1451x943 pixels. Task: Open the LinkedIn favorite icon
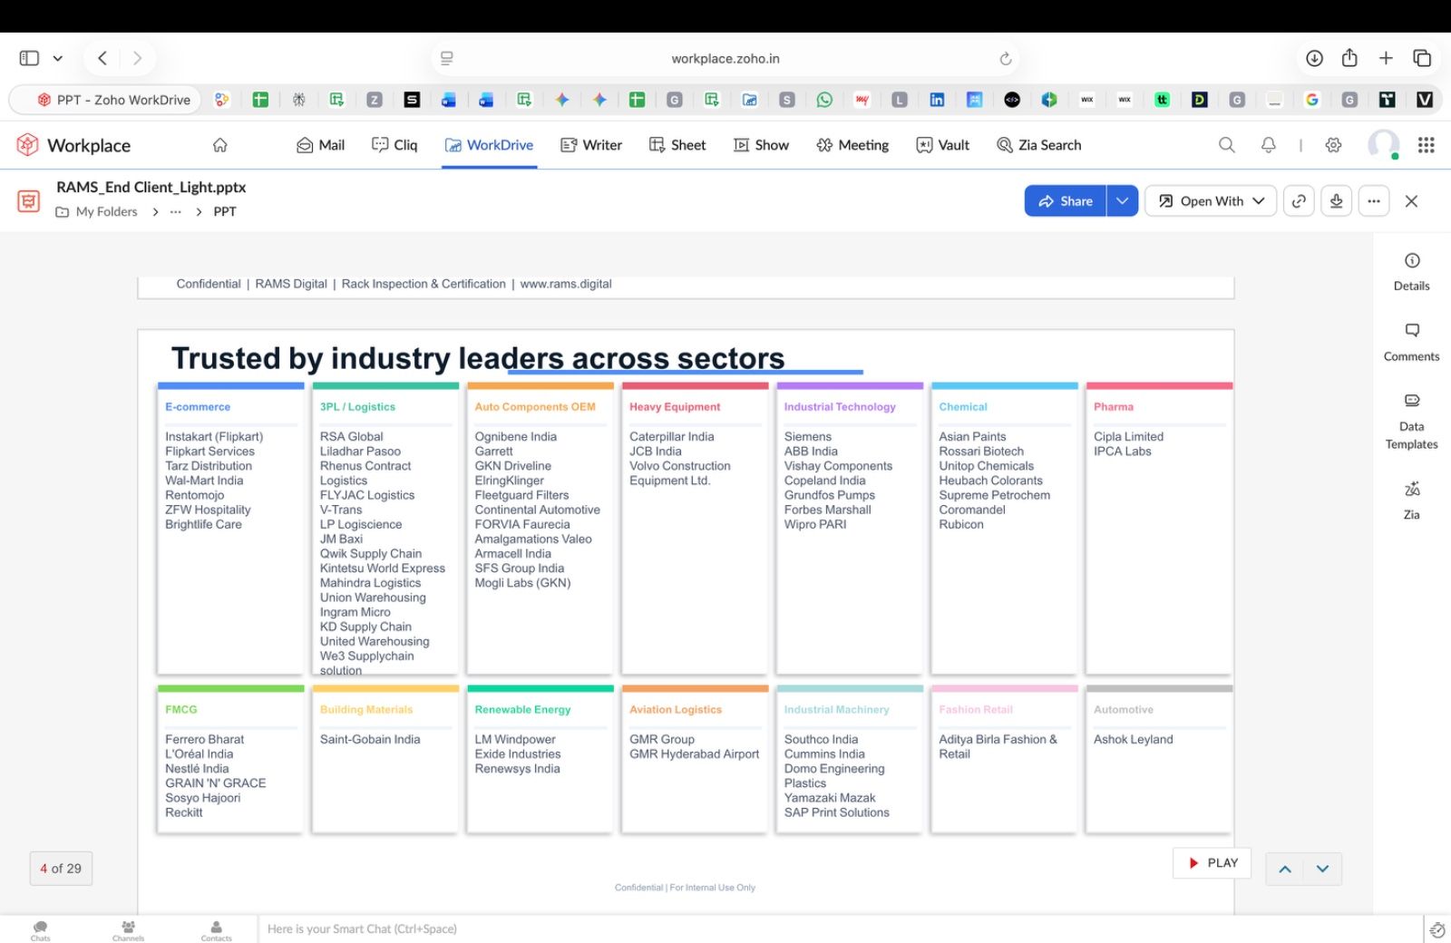click(x=937, y=100)
